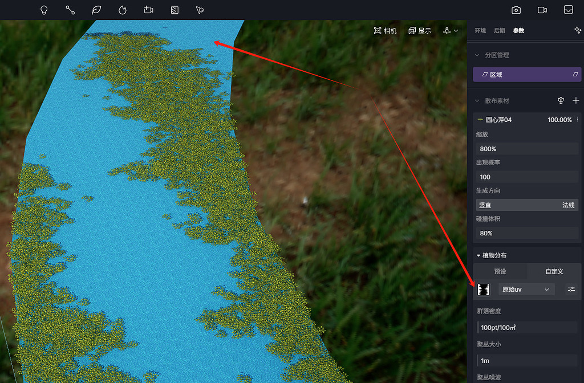584x383 pixels.
Task: Click the three-dot menu on 圆心萍04
Action: [577, 120]
